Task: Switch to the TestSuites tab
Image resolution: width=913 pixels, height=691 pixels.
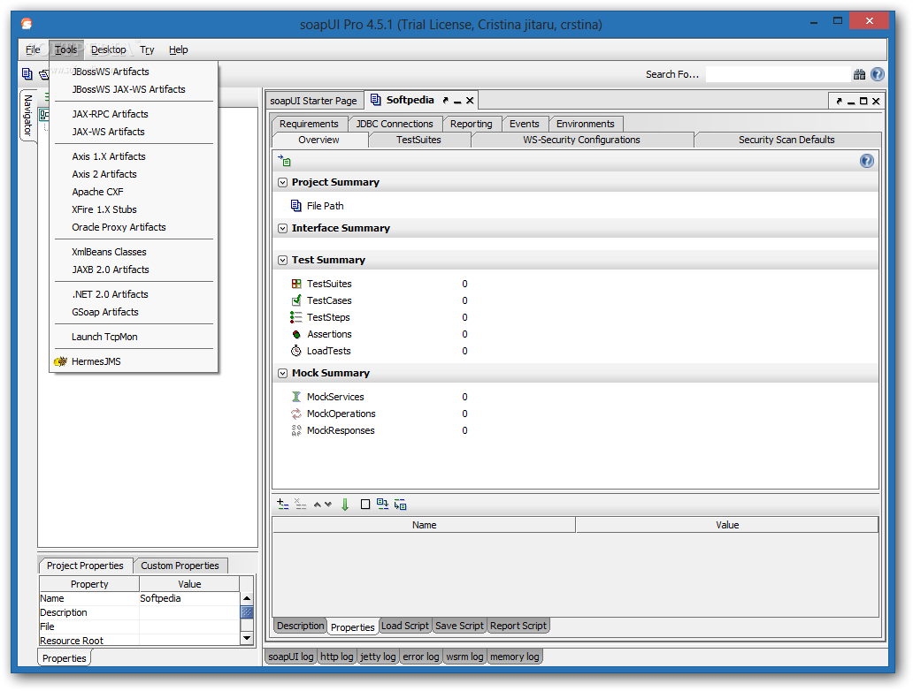Action: pos(418,140)
